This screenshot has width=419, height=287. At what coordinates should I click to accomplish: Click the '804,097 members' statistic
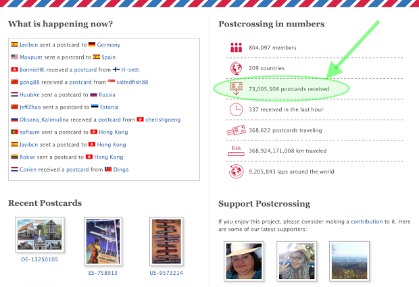tap(272, 48)
